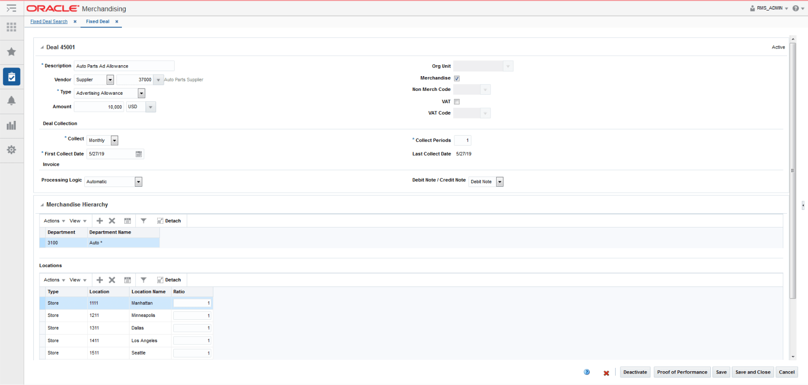
Task: Click the vertical scrollbar of the form
Action: click(793, 170)
